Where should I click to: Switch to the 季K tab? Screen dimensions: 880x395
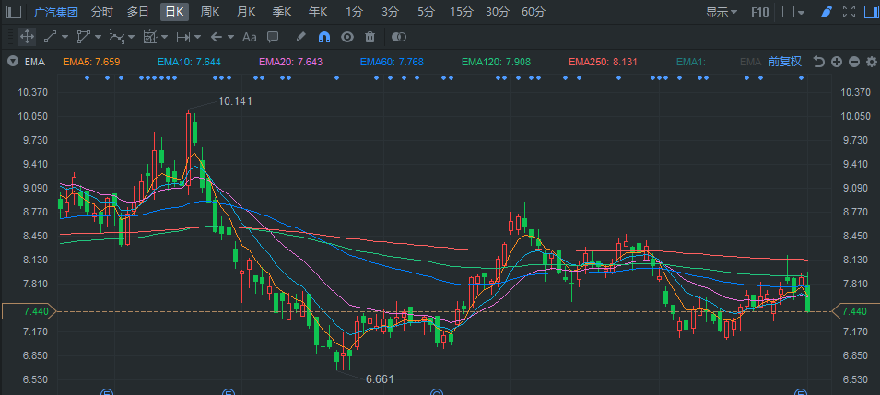[282, 12]
